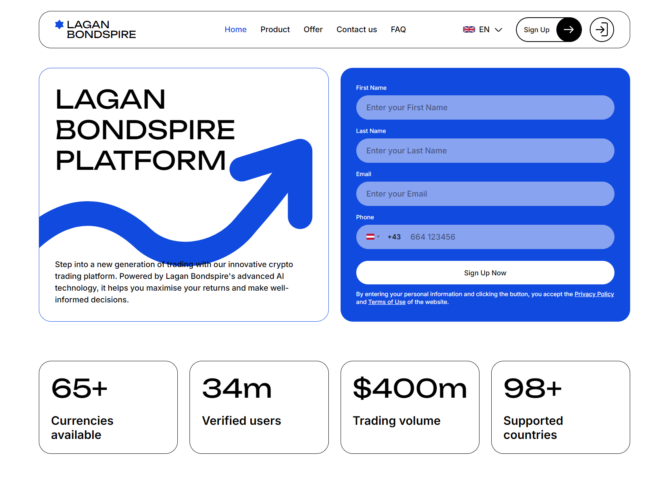This screenshot has height=495, width=669.
Task: Click the Sign Up button in the header
Action: tap(536, 29)
